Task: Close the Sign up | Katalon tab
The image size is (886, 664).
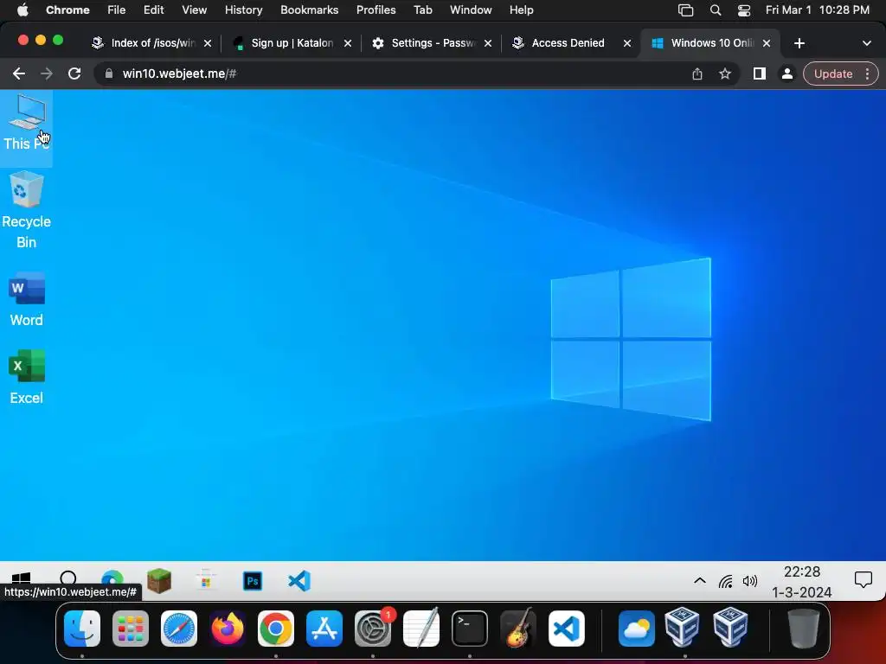Action: point(348,43)
